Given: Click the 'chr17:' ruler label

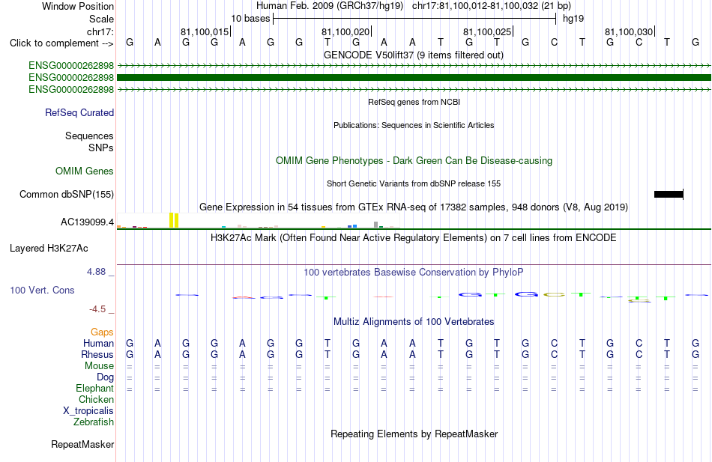Looking at the screenshot, I should tap(100, 31).
